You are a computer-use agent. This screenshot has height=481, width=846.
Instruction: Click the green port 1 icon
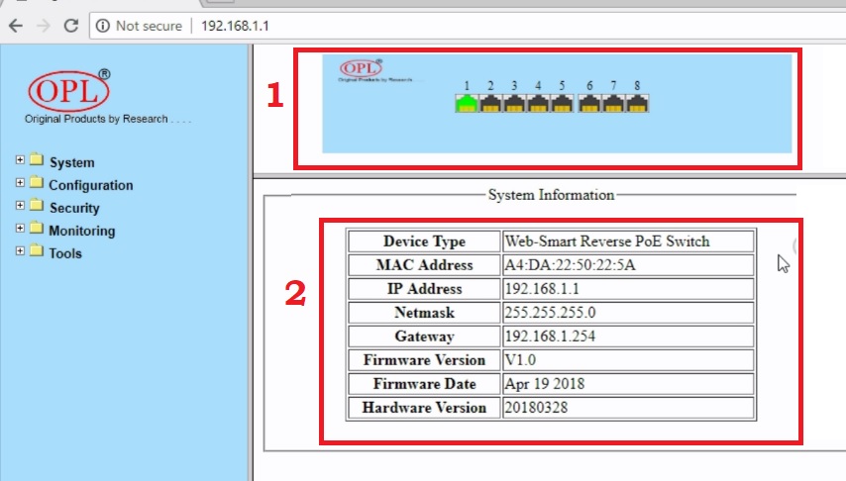[466, 103]
